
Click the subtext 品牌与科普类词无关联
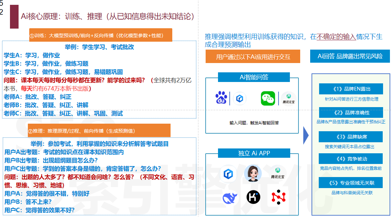click(352, 193)
